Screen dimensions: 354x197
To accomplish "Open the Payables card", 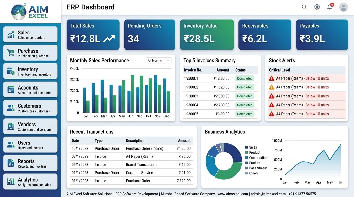I will [x=322, y=35].
